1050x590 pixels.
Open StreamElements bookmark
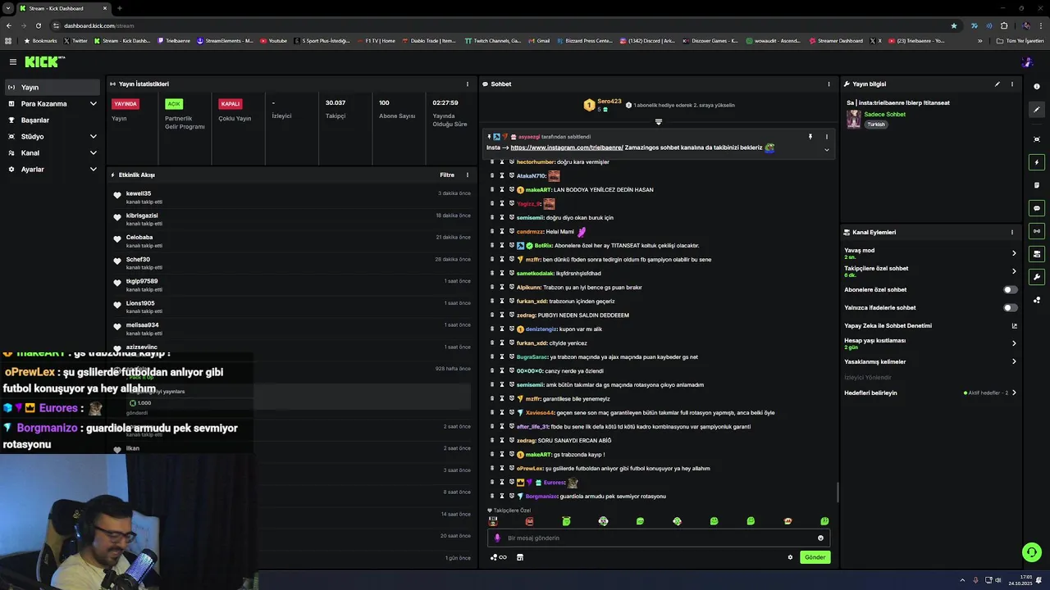pyautogui.click(x=226, y=40)
